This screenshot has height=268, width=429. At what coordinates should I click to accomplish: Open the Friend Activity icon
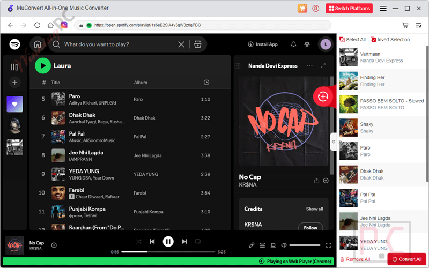coord(307,44)
